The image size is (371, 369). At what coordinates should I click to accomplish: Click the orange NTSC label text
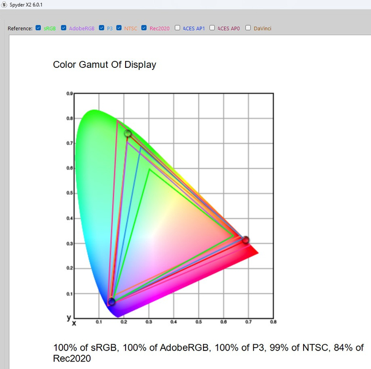130,29
